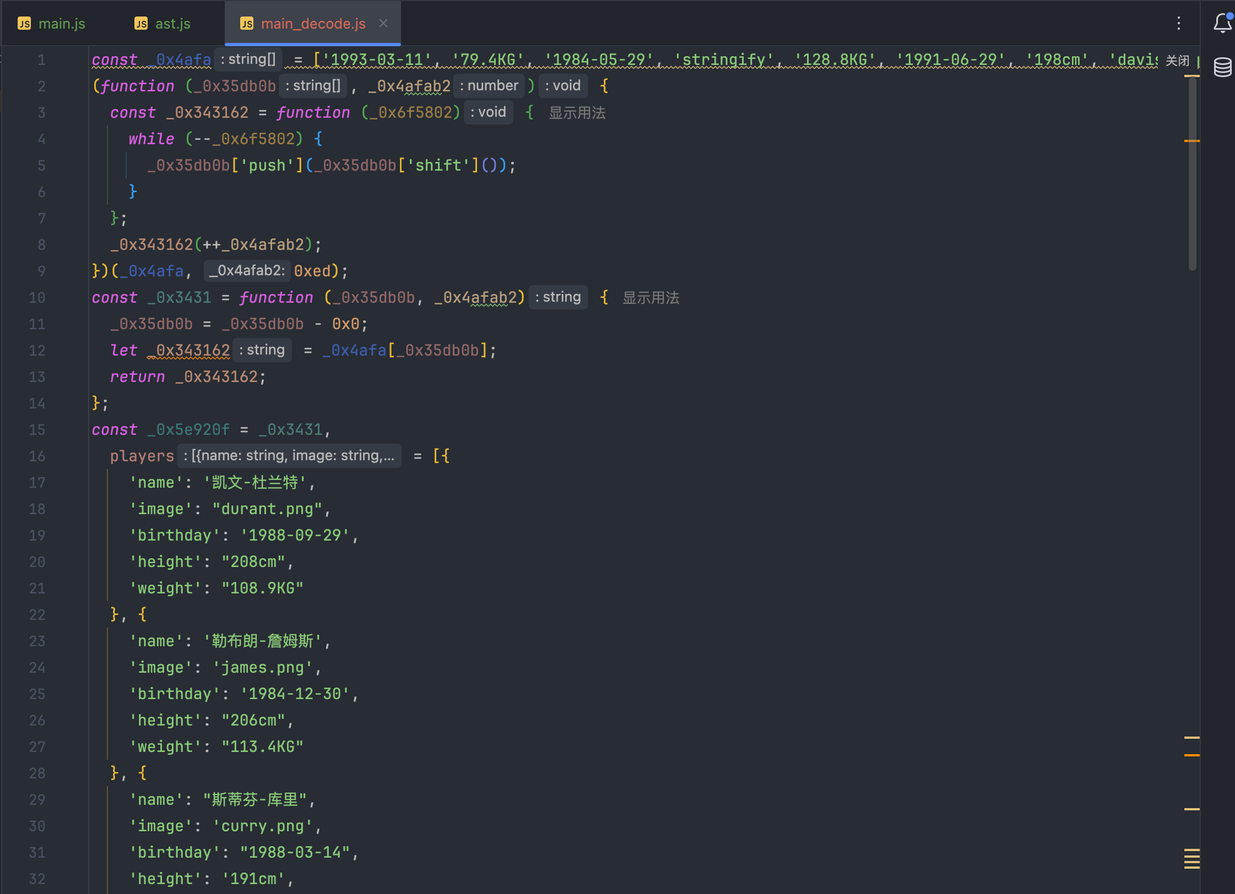
Task: Close the main_decode.js tab
Action: (383, 23)
